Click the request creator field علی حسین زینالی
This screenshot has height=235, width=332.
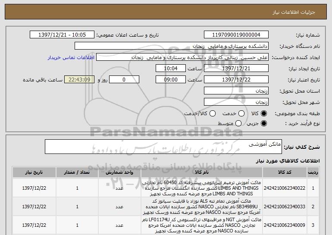(x=182, y=57)
